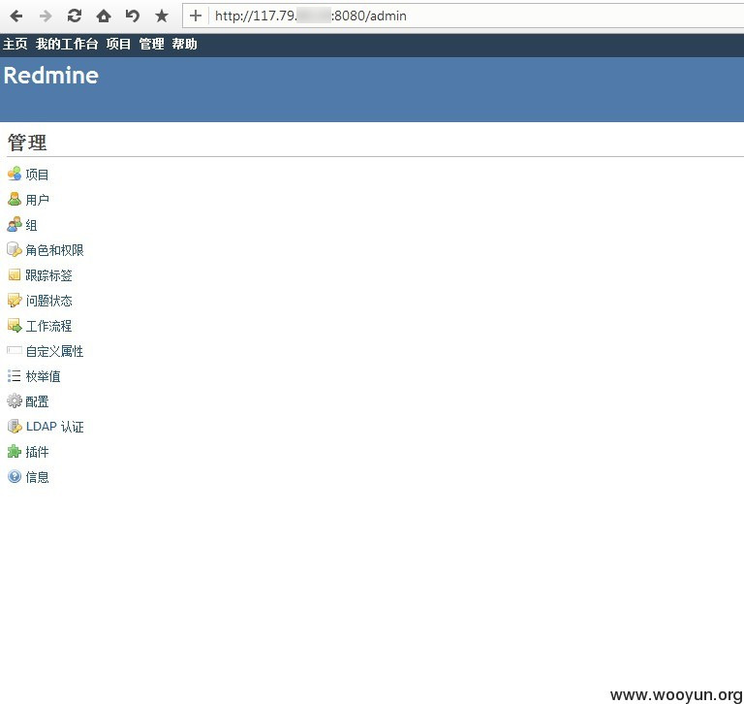Click the 用户 user icon
Viewport: 744px width, 704px height.
tap(15, 199)
